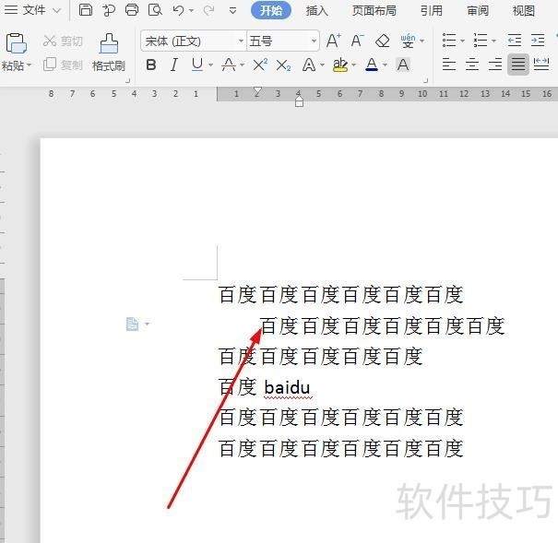Viewport: 558px width, 543px height.
Task: Click the export to PDF icon
Action: (109, 10)
